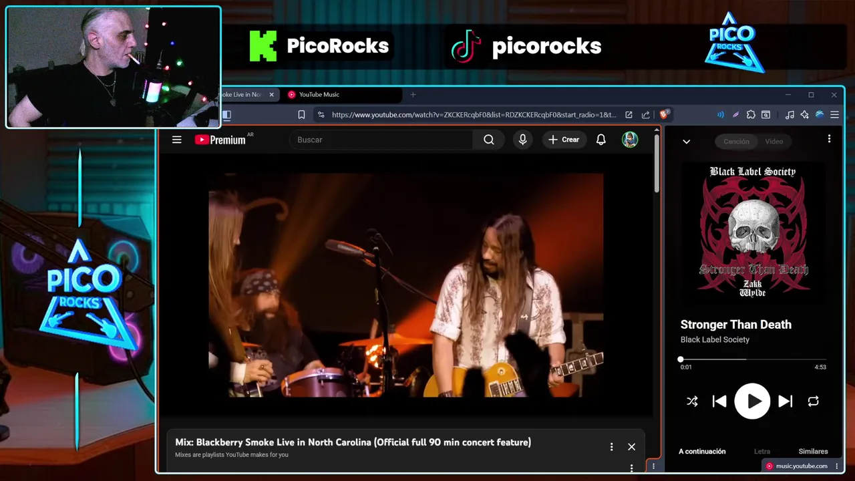Close the Mix playlist panel
The image size is (855, 481).
click(x=631, y=447)
